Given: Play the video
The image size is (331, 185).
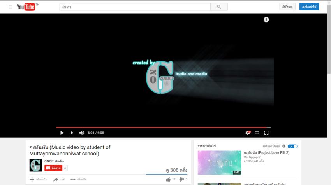Looking at the screenshot, I should [62, 133].
